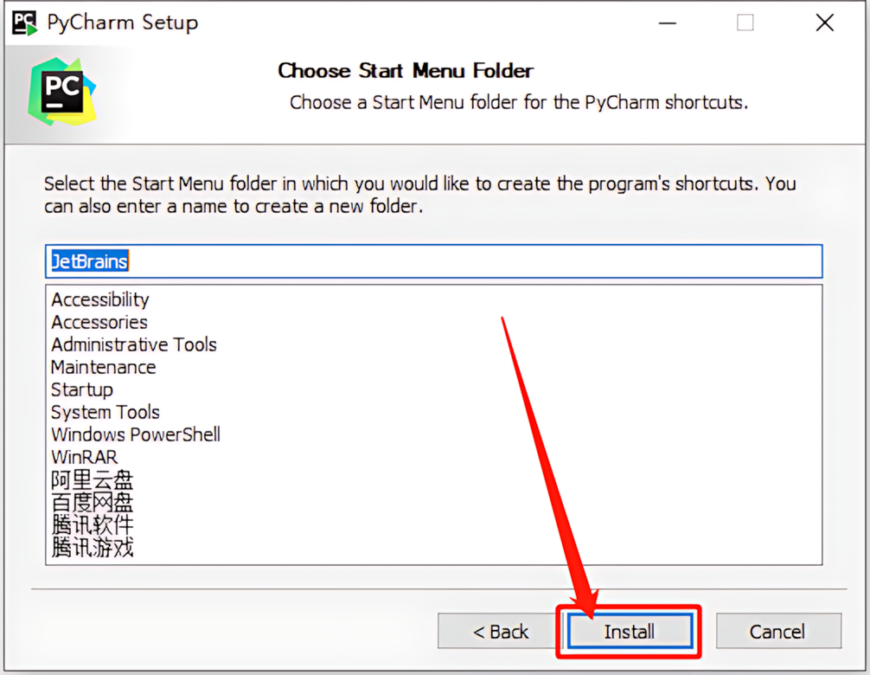Screen dimensions: 870x675
Task: Close the PyCharm Setup window
Action: [824, 22]
